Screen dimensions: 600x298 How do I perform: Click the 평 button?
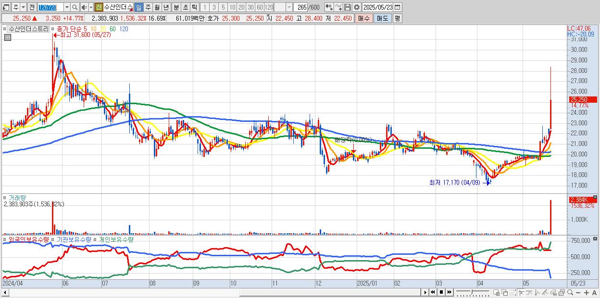point(397,18)
